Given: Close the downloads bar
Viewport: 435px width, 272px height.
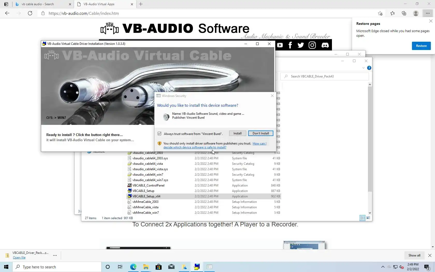Looking at the screenshot, I should pos(430,255).
